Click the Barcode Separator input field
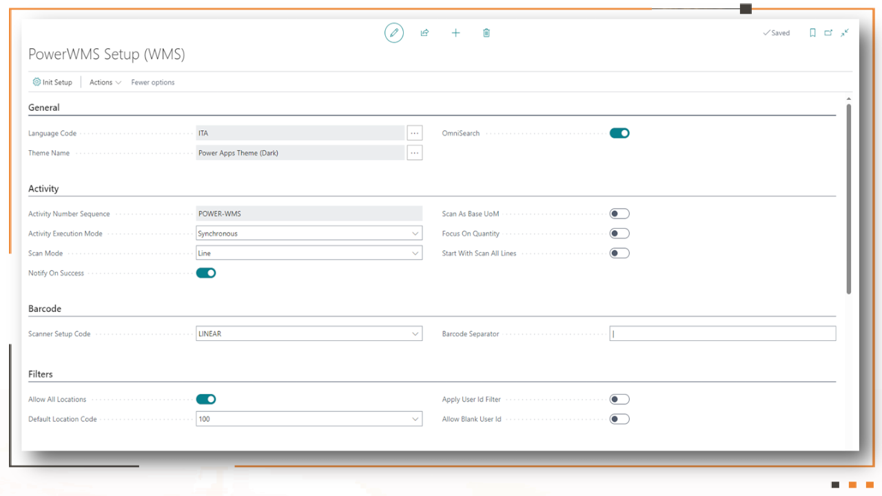 pyautogui.click(x=723, y=333)
